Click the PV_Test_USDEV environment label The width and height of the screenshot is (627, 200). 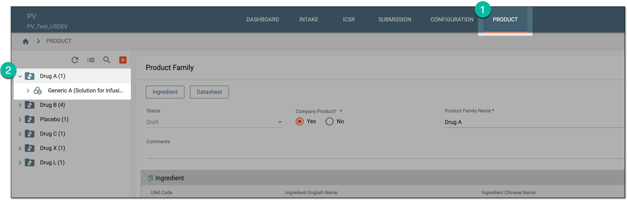pyautogui.click(x=47, y=27)
